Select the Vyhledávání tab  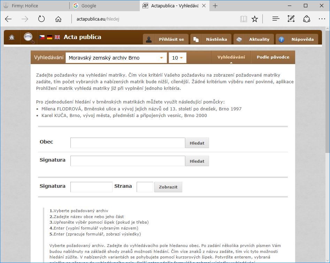tap(231, 57)
